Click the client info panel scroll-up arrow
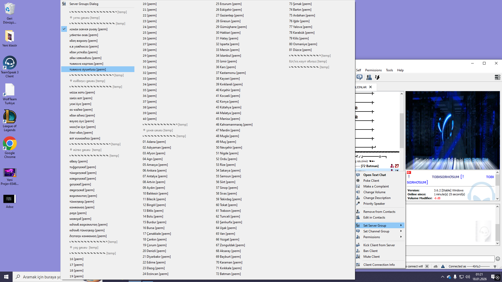This screenshot has width=502, height=282. (497, 172)
